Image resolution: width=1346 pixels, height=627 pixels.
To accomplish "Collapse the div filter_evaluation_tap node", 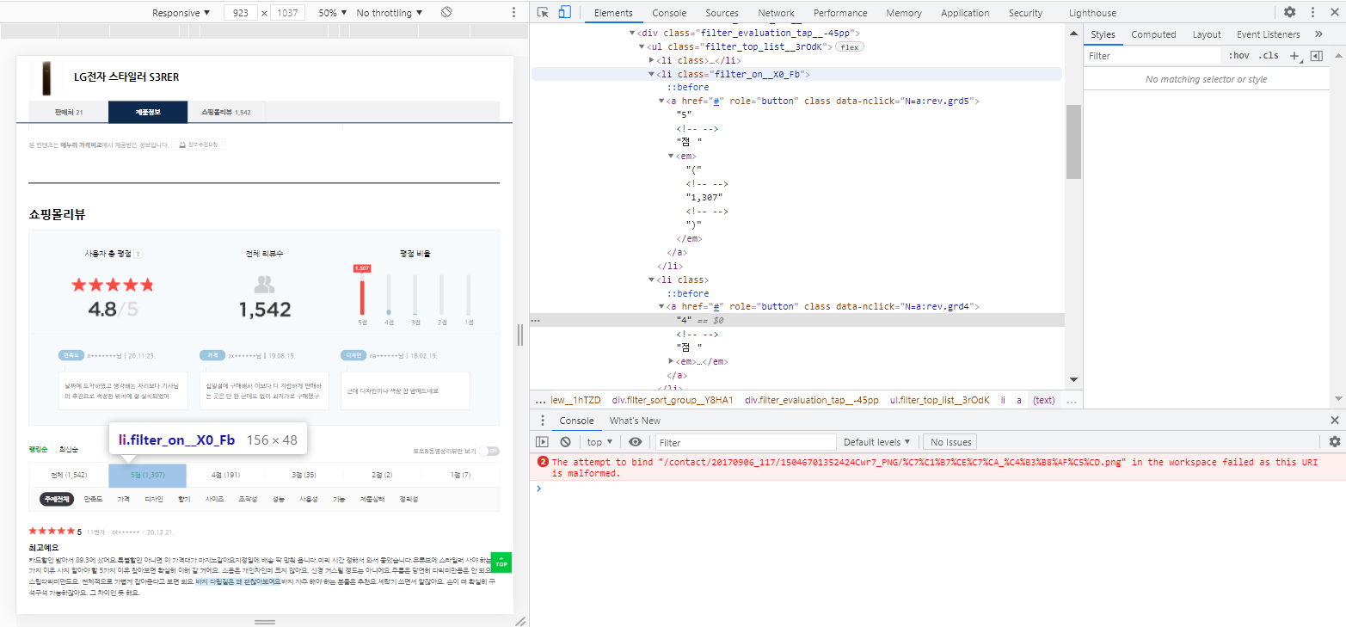I will tap(632, 33).
